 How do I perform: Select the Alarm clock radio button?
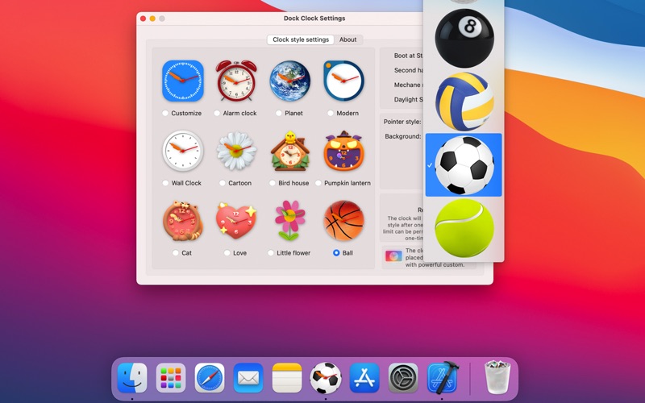click(x=217, y=113)
